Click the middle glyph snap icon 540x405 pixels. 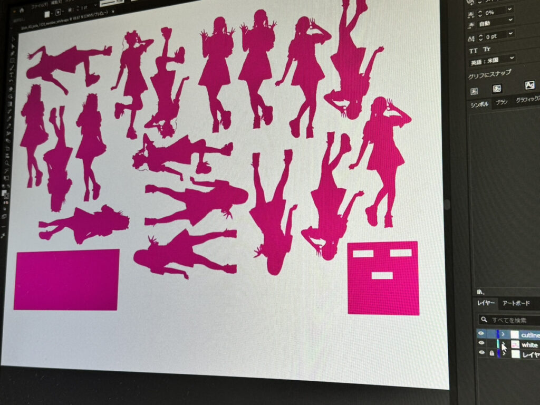click(497, 88)
